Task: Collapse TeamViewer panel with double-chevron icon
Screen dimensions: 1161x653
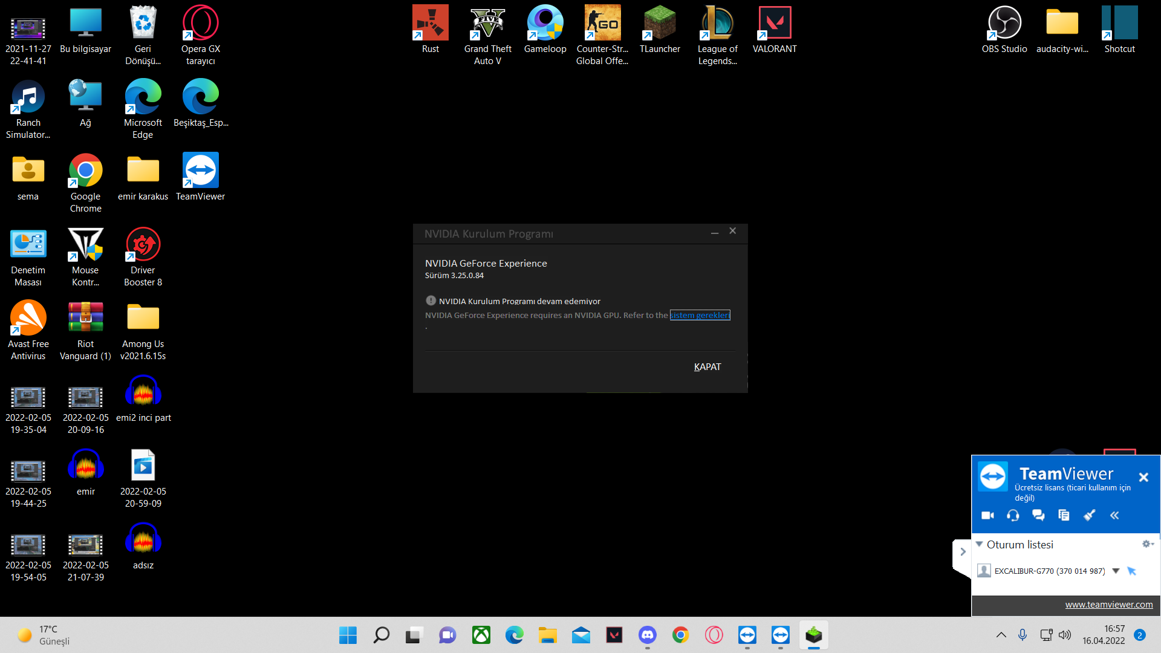Action: point(1114,515)
